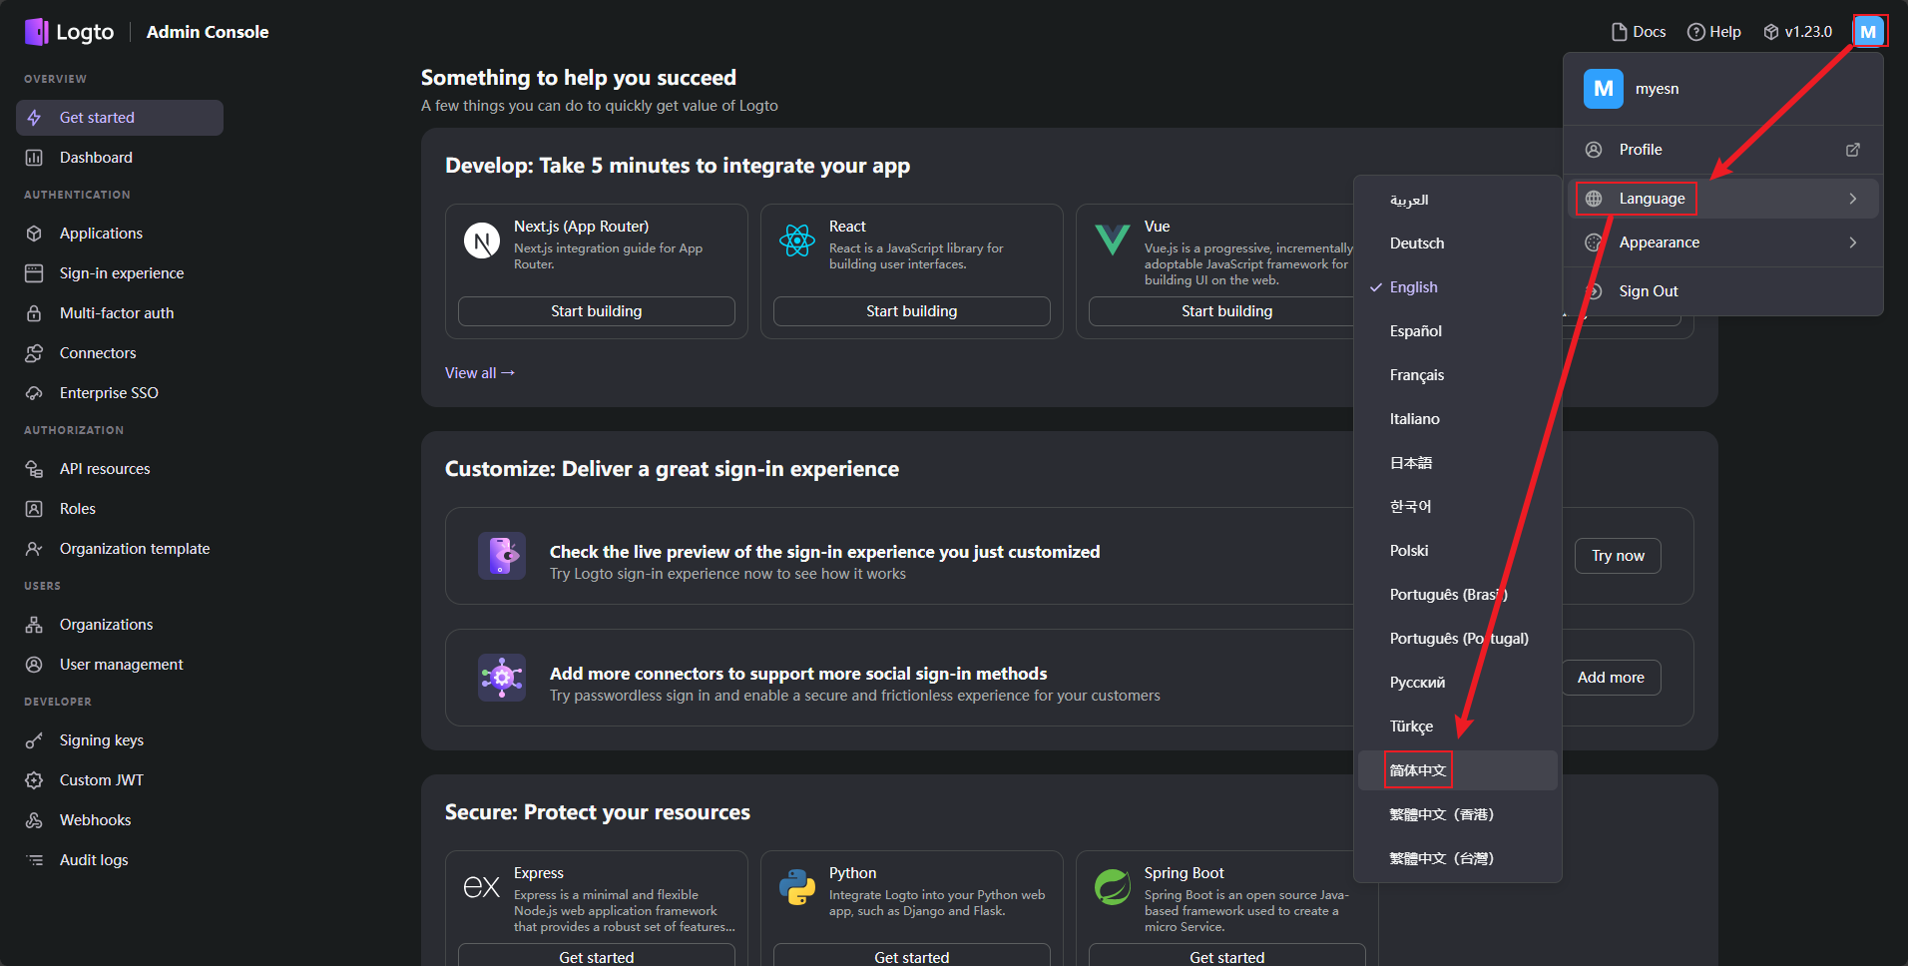Open the Docs link in header
The image size is (1908, 966).
(1639, 32)
